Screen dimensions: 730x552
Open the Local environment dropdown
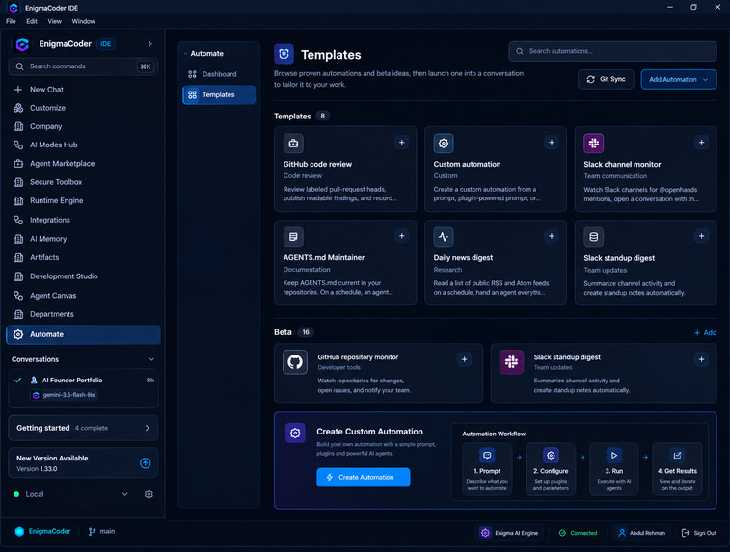coord(124,494)
